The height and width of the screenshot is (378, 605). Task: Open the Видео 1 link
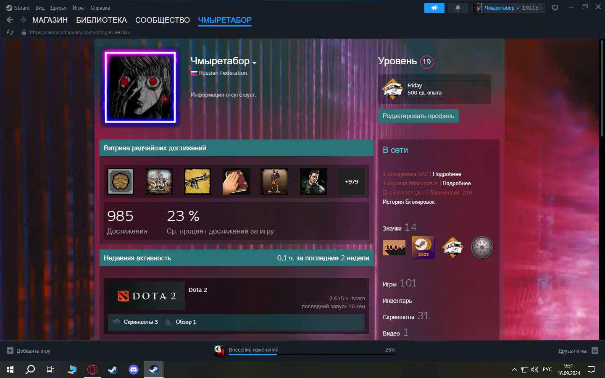[x=395, y=333]
